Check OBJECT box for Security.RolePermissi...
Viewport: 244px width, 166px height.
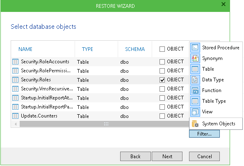[x=162, y=71]
